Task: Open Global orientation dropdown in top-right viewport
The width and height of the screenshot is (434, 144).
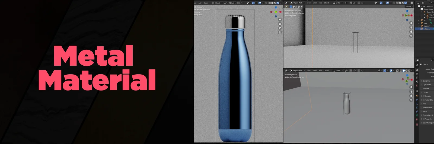Action: pyautogui.click(x=338, y=3)
